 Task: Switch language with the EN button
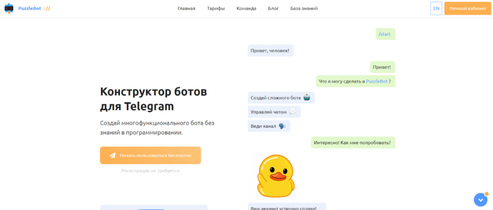click(x=436, y=9)
